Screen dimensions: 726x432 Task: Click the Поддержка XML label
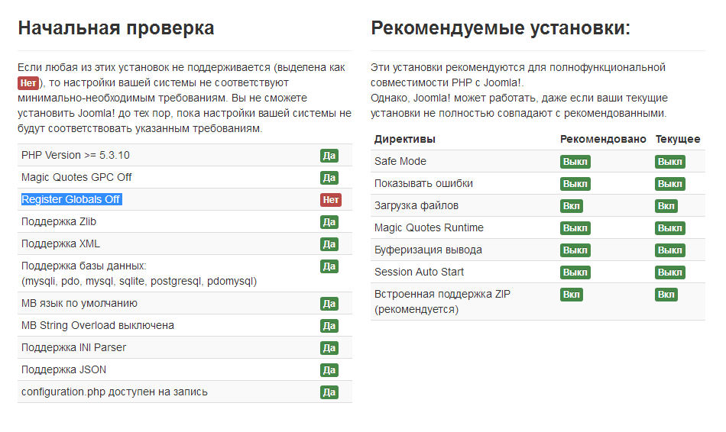(x=60, y=243)
